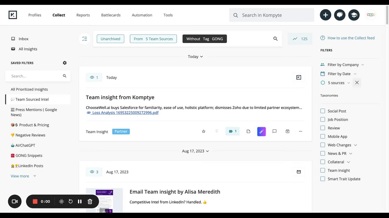Open the tag count 1 button
This screenshot has width=389, height=218.
[232, 131]
